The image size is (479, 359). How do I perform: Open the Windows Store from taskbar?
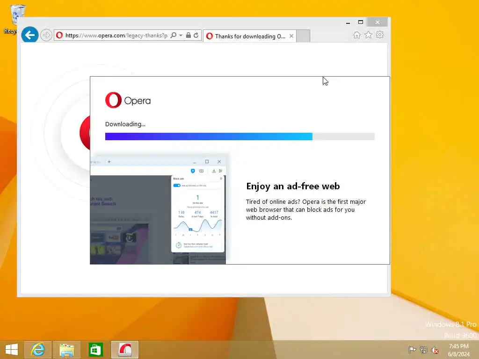click(95, 350)
